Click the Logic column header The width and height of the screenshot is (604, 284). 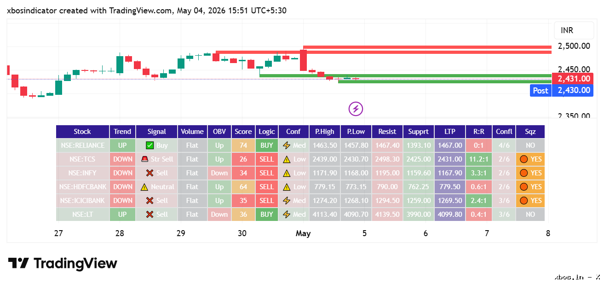point(267,132)
